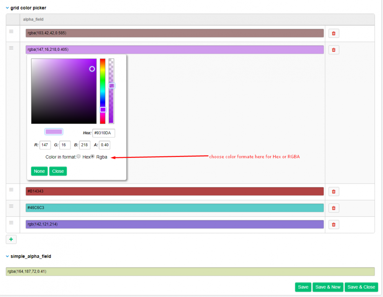
Task: Delete the rgba(103,42,42,0.585) row
Action: click(334, 34)
